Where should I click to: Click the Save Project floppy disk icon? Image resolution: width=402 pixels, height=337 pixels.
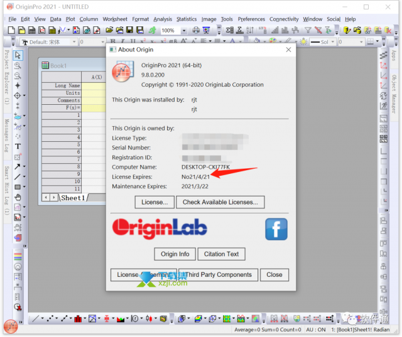coord(129,30)
